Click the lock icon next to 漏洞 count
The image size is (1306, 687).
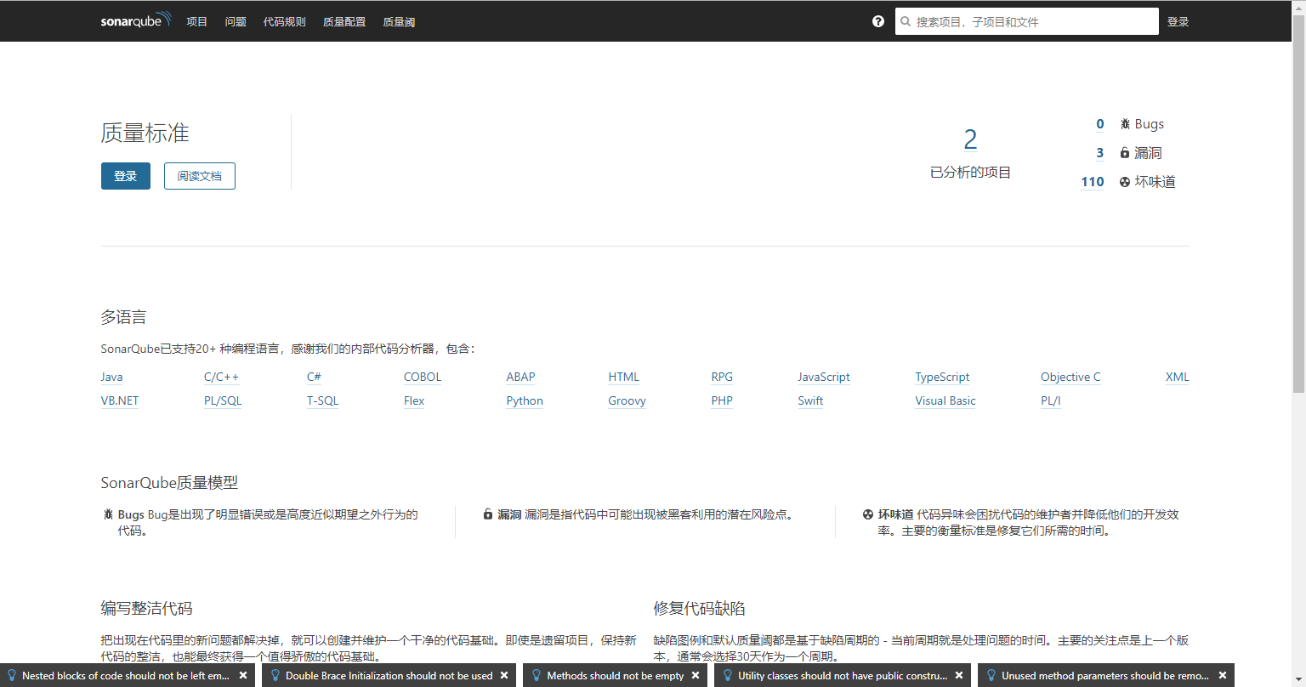coord(1125,153)
